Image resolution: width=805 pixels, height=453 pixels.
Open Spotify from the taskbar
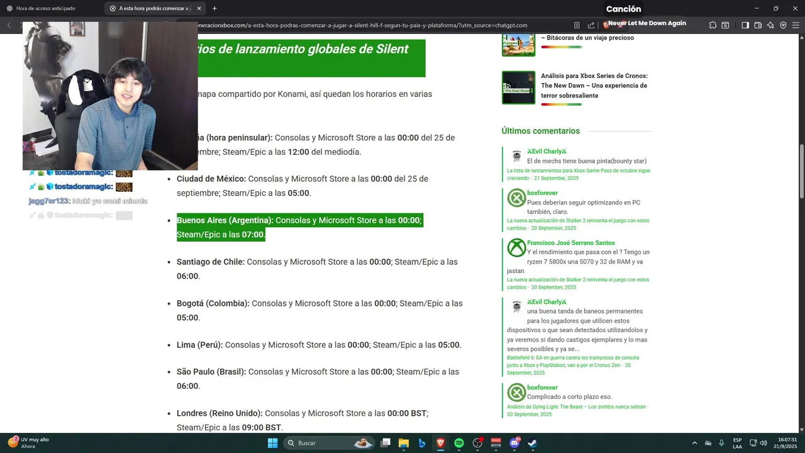(459, 443)
